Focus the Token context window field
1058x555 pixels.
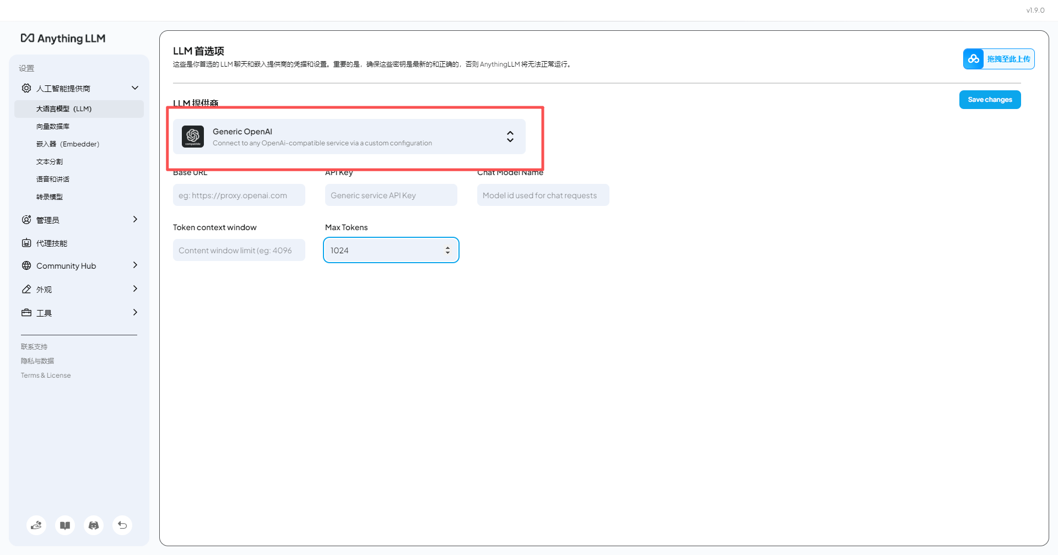(239, 250)
